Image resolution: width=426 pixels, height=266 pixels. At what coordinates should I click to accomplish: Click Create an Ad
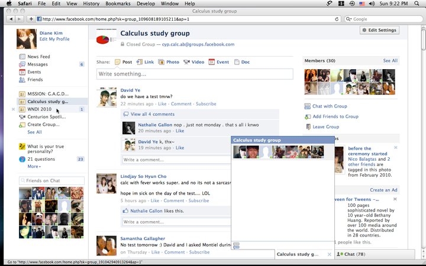383,190
